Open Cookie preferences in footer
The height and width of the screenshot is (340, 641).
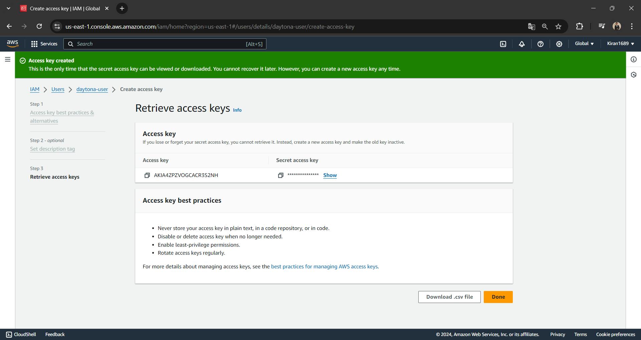(616, 334)
